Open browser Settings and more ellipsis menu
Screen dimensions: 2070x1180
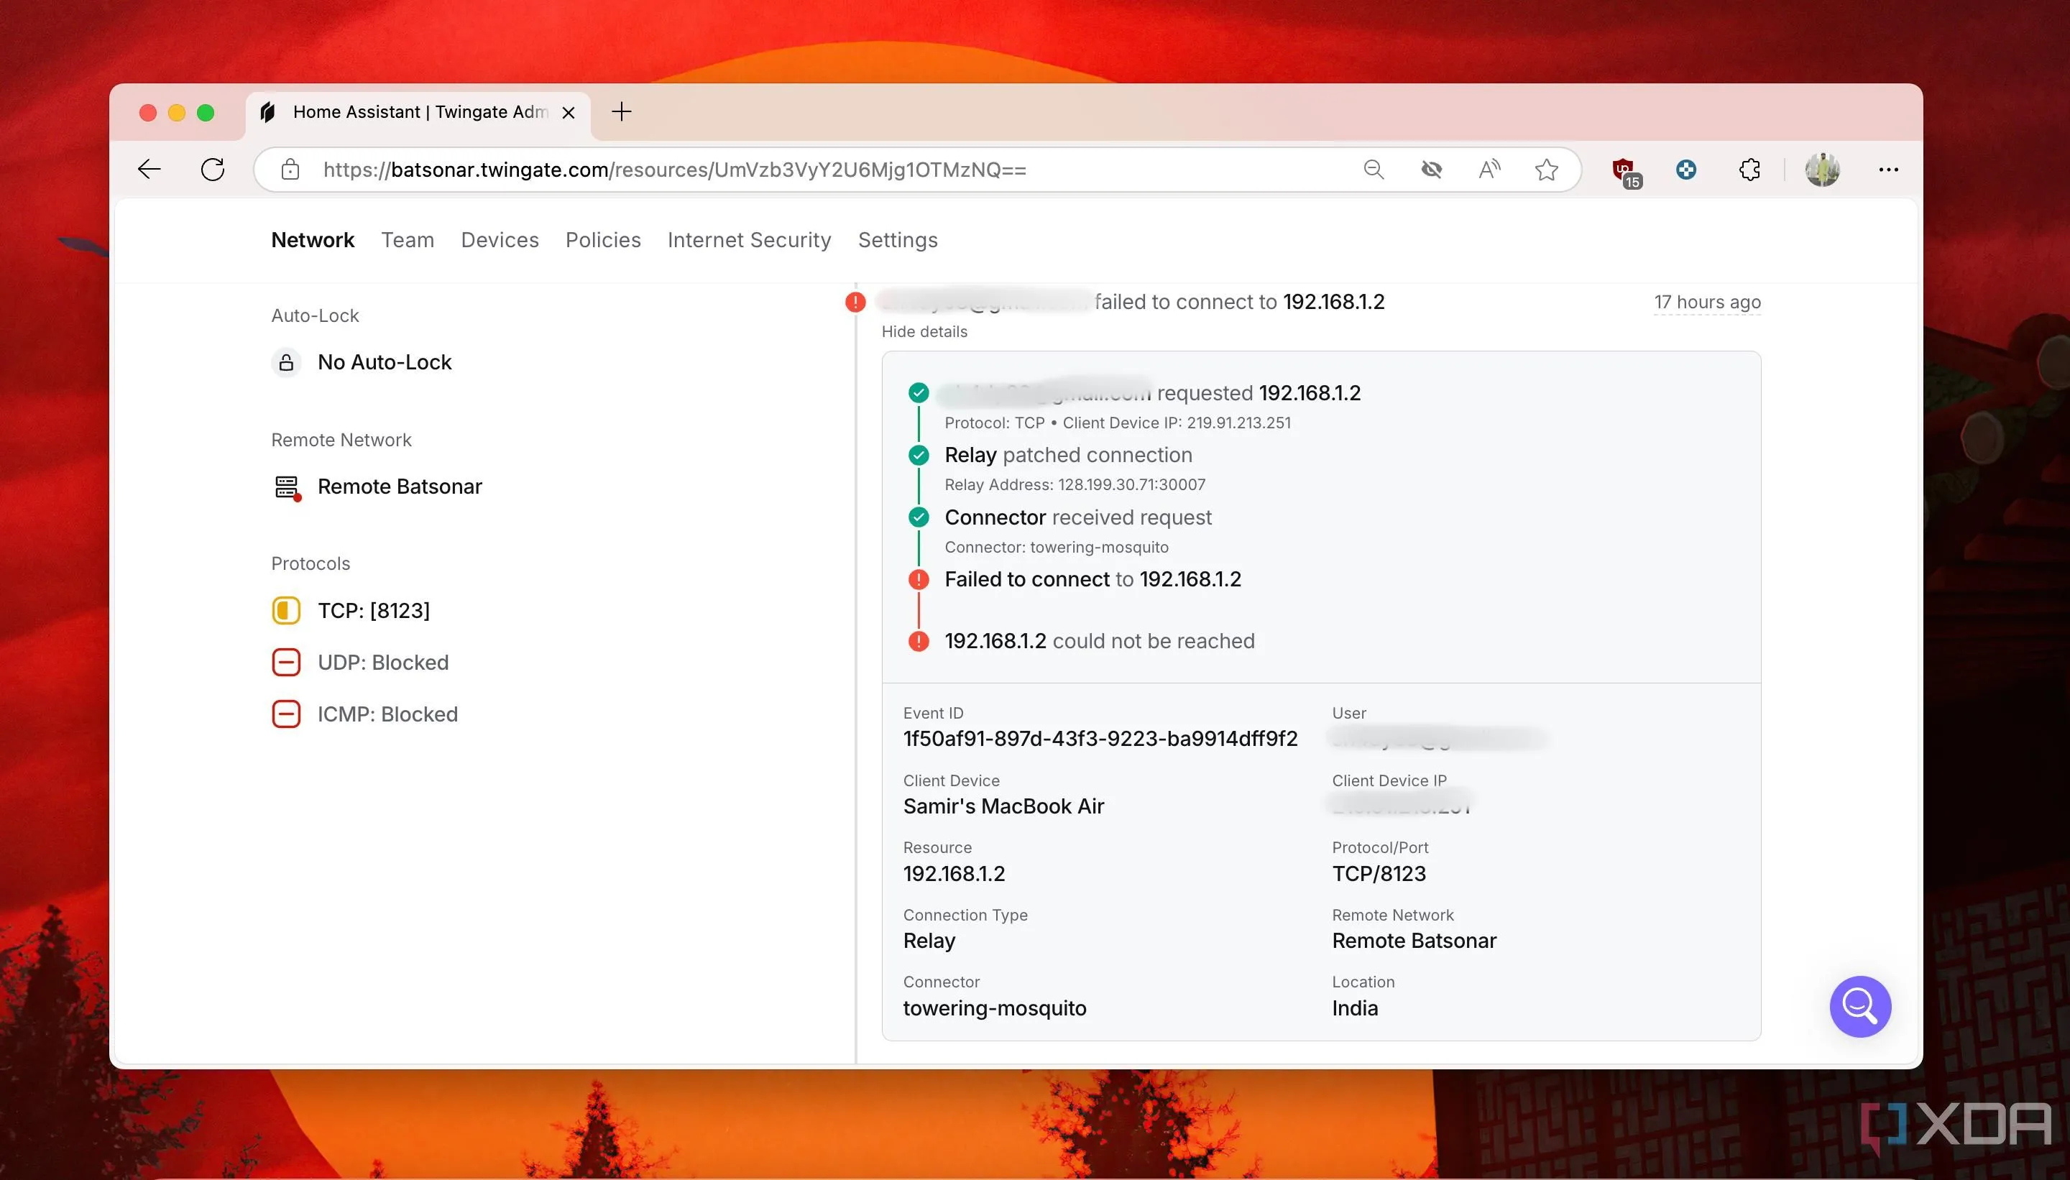(x=1888, y=170)
